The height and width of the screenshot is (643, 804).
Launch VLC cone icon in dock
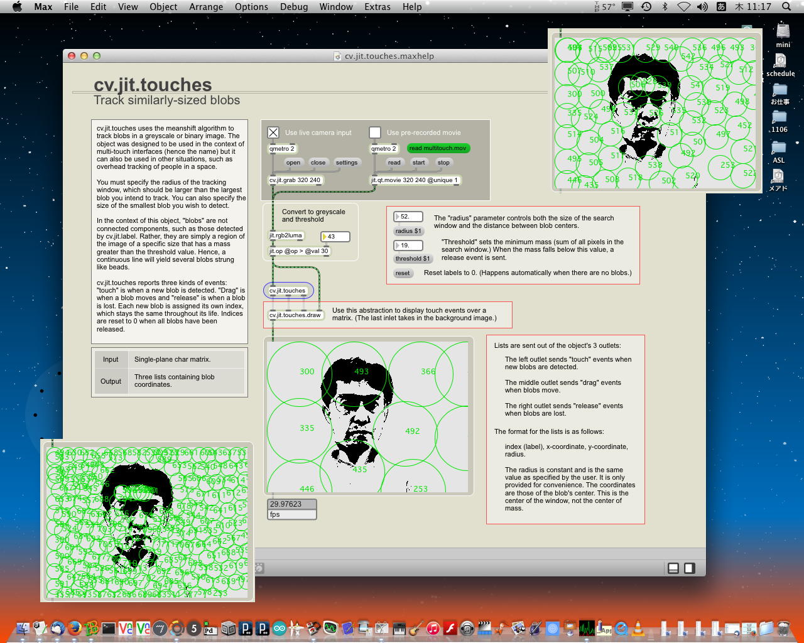click(638, 627)
